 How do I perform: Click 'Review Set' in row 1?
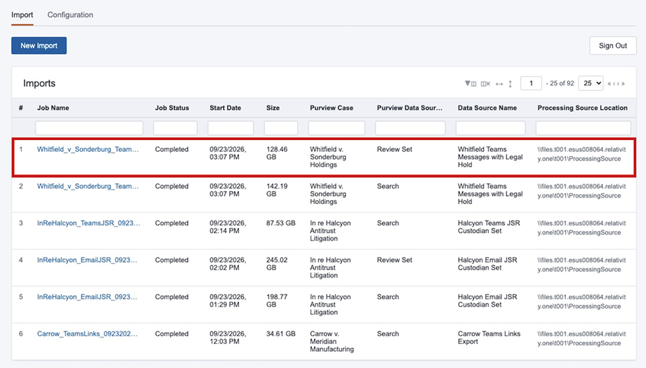coord(394,149)
